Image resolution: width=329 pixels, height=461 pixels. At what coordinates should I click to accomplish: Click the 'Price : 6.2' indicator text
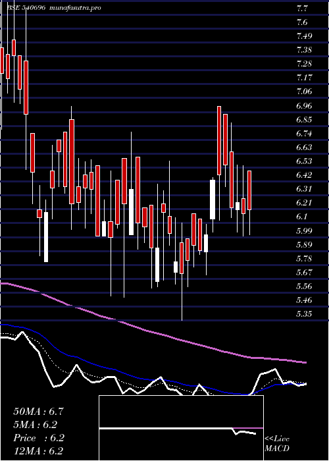(39, 438)
